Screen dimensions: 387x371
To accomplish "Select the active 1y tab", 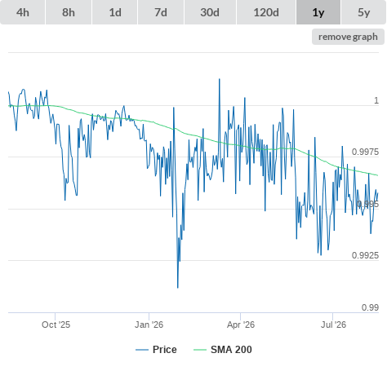I will (x=318, y=12).
